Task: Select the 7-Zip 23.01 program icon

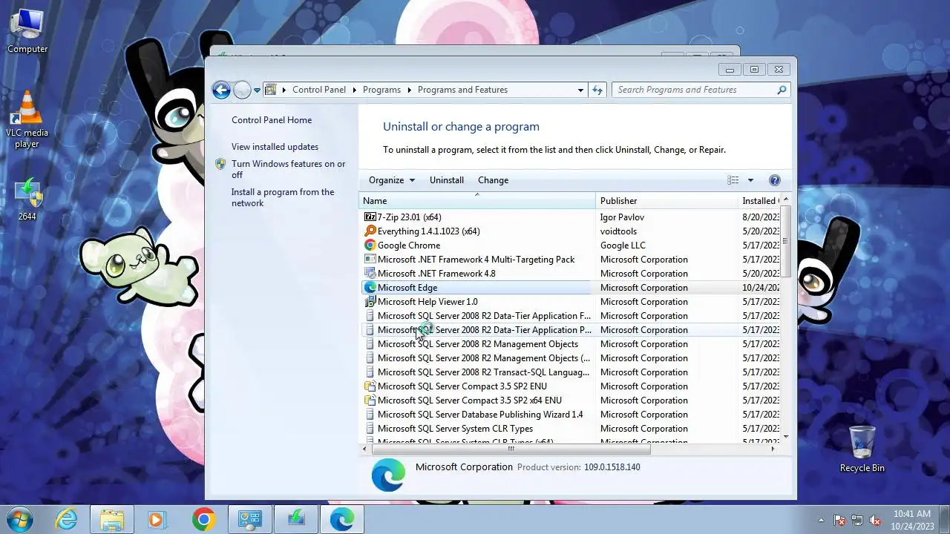Action: [370, 217]
